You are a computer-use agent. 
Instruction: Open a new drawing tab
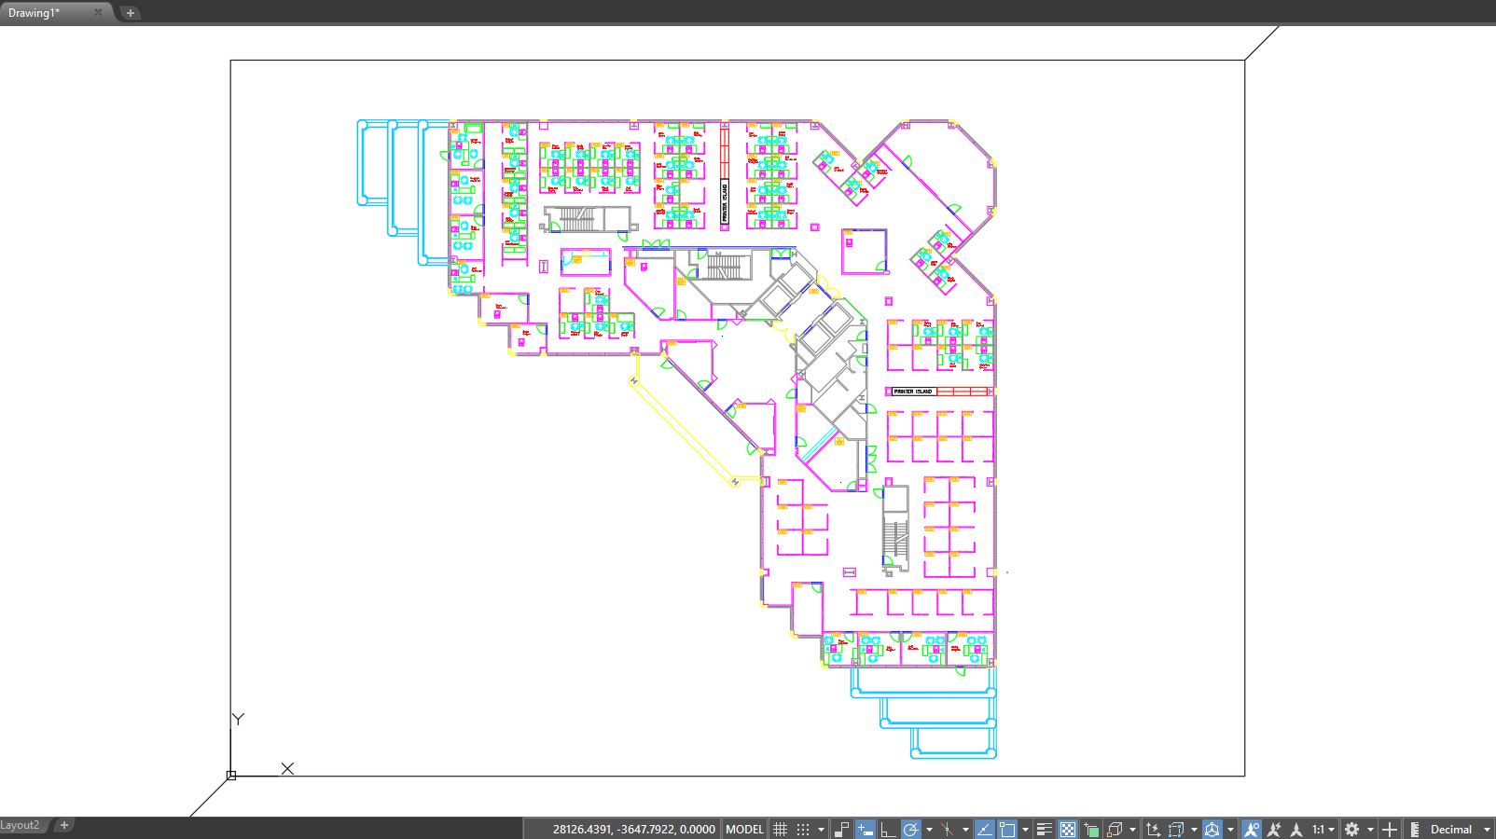point(131,13)
